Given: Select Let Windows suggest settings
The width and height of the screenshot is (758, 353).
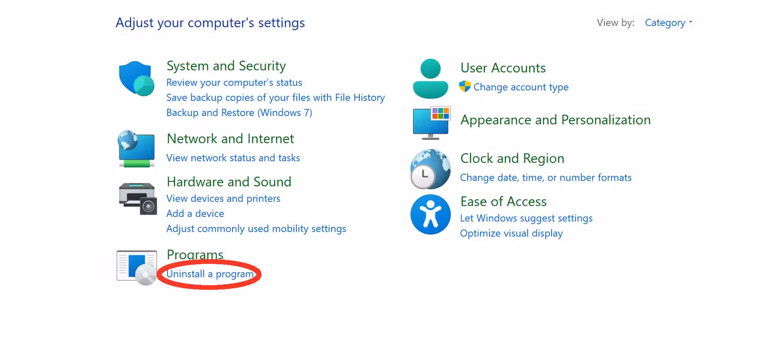Looking at the screenshot, I should pyautogui.click(x=526, y=218).
